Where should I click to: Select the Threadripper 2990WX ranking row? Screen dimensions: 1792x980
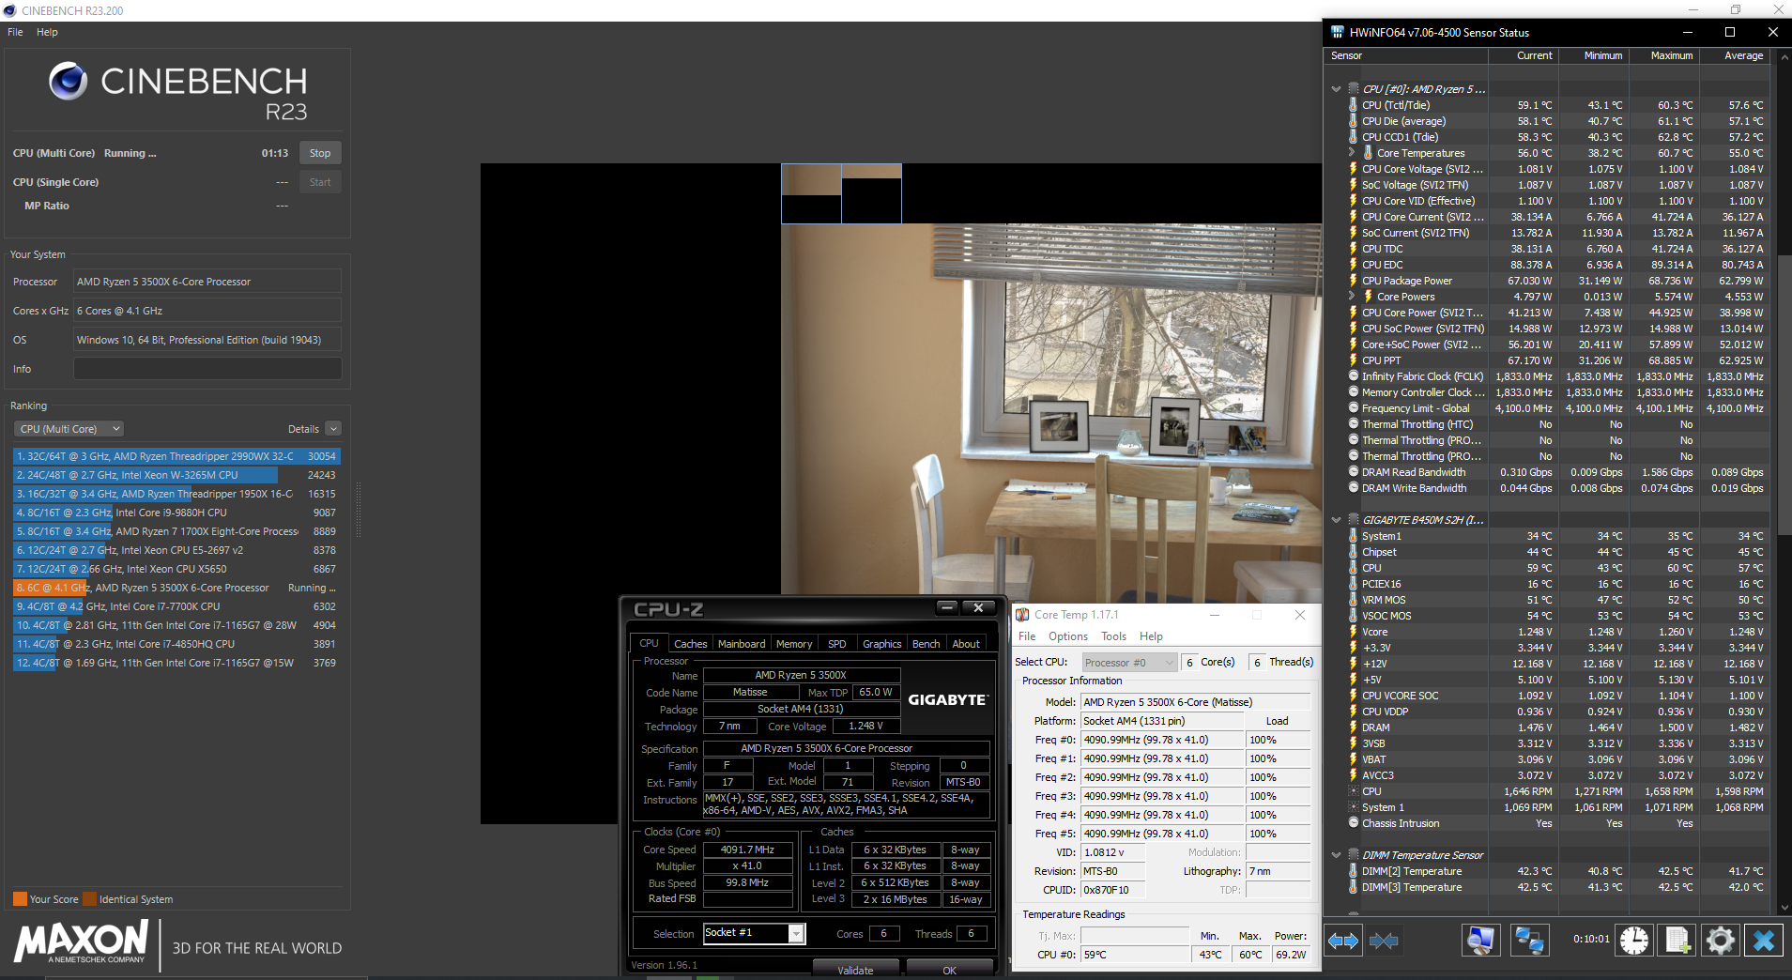coord(176,456)
